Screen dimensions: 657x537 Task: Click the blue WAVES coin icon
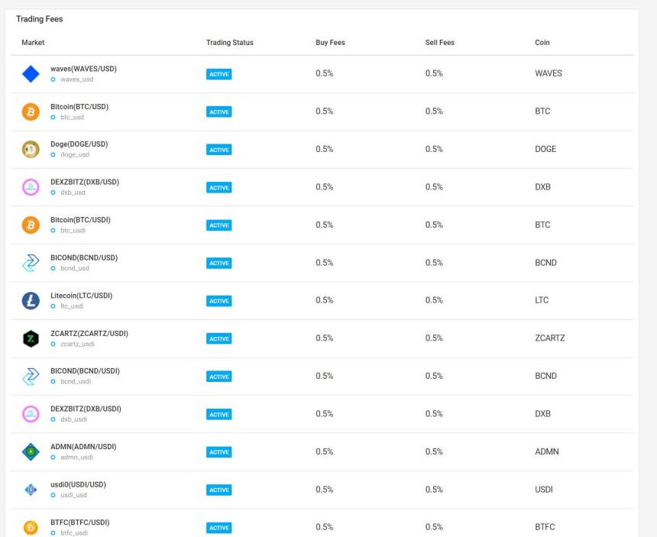[31, 74]
